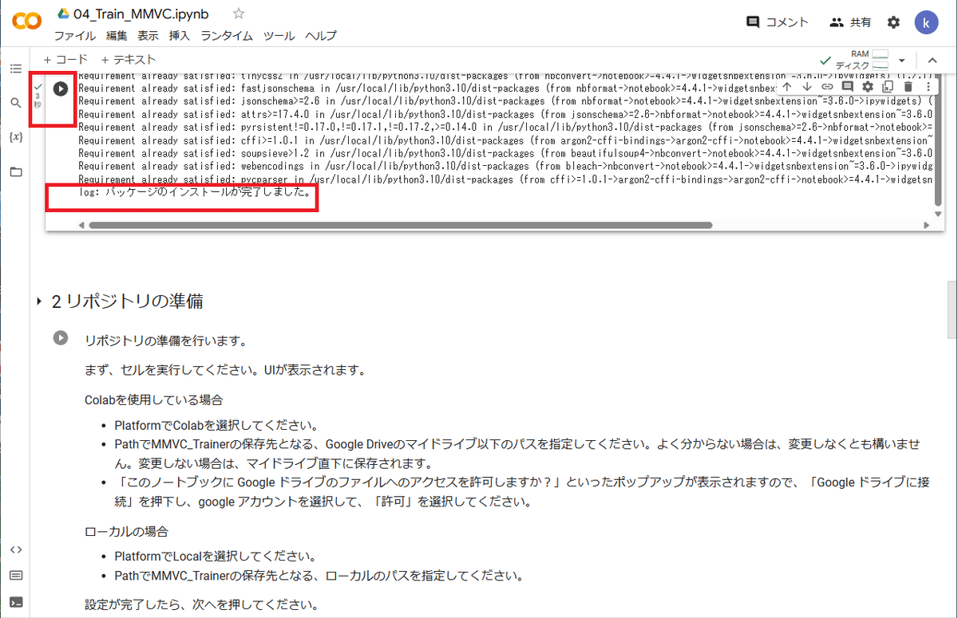Add a new text cell with + テキスト

tap(129, 60)
